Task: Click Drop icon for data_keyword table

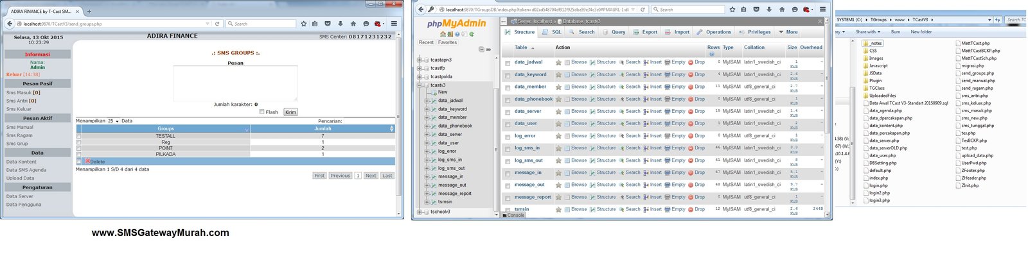Action: click(691, 74)
